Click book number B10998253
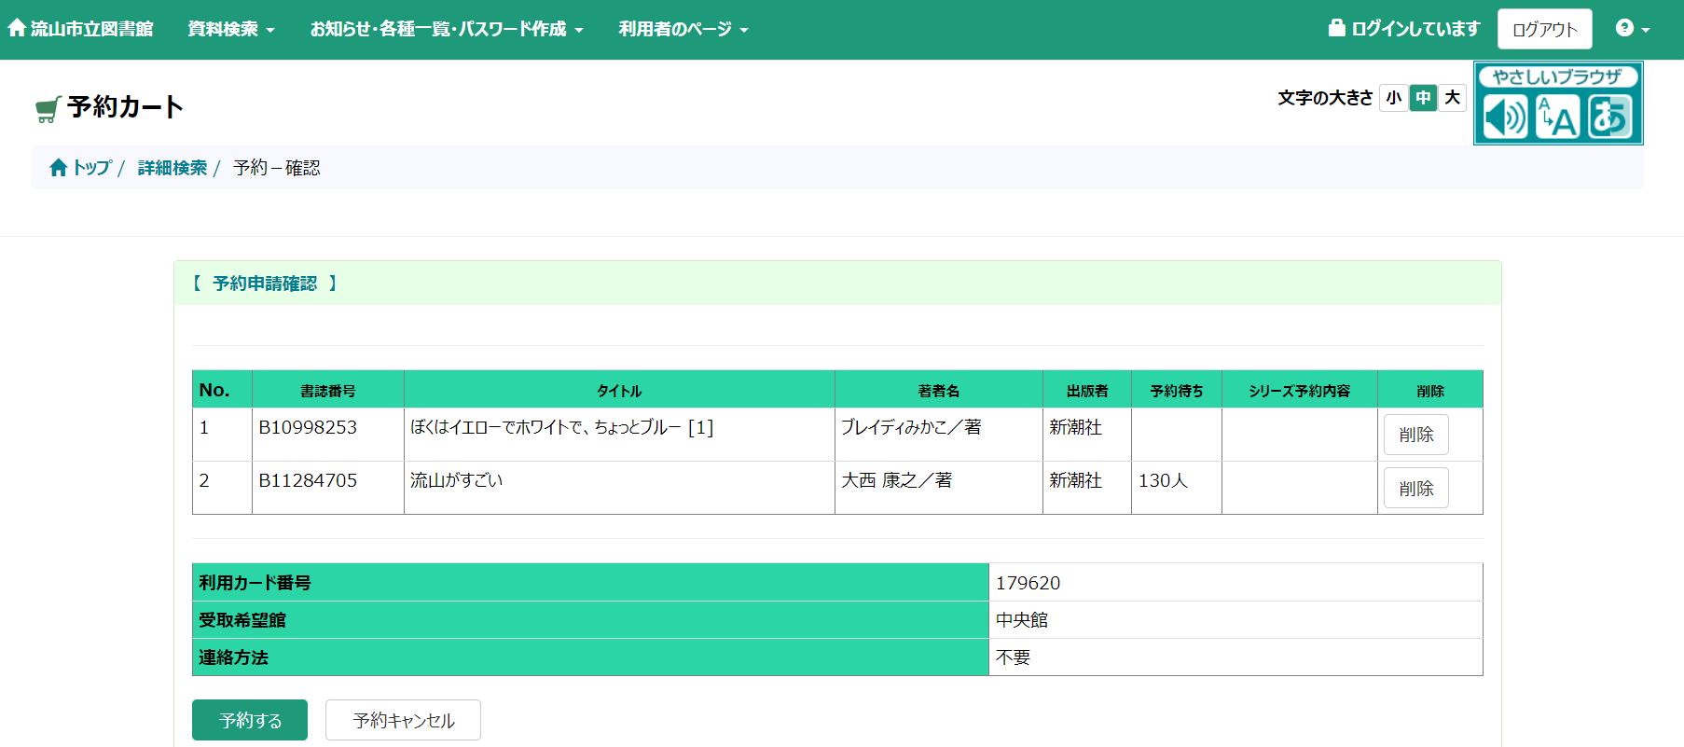The width and height of the screenshot is (1684, 747). [x=308, y=427]
